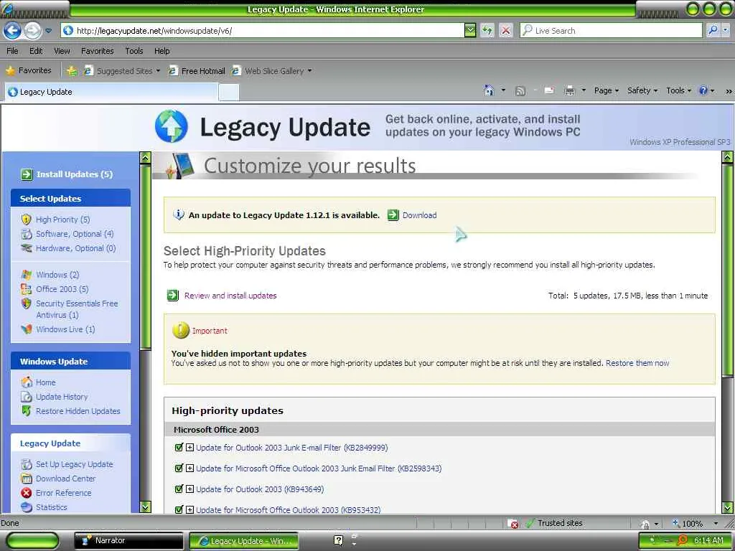Image resolution: width=735 pixels, height=551 pixels.
Task: Click the Refresh page icon
Action: click(x=487, y=31)
